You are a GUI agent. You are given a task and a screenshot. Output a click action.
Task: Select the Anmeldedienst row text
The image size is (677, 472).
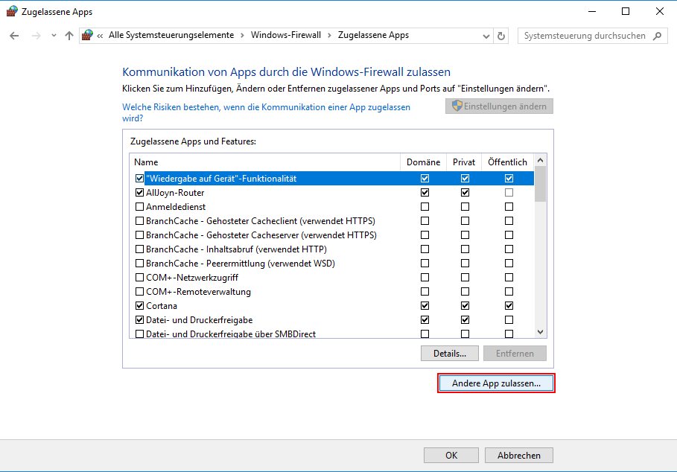pos(176,207)
